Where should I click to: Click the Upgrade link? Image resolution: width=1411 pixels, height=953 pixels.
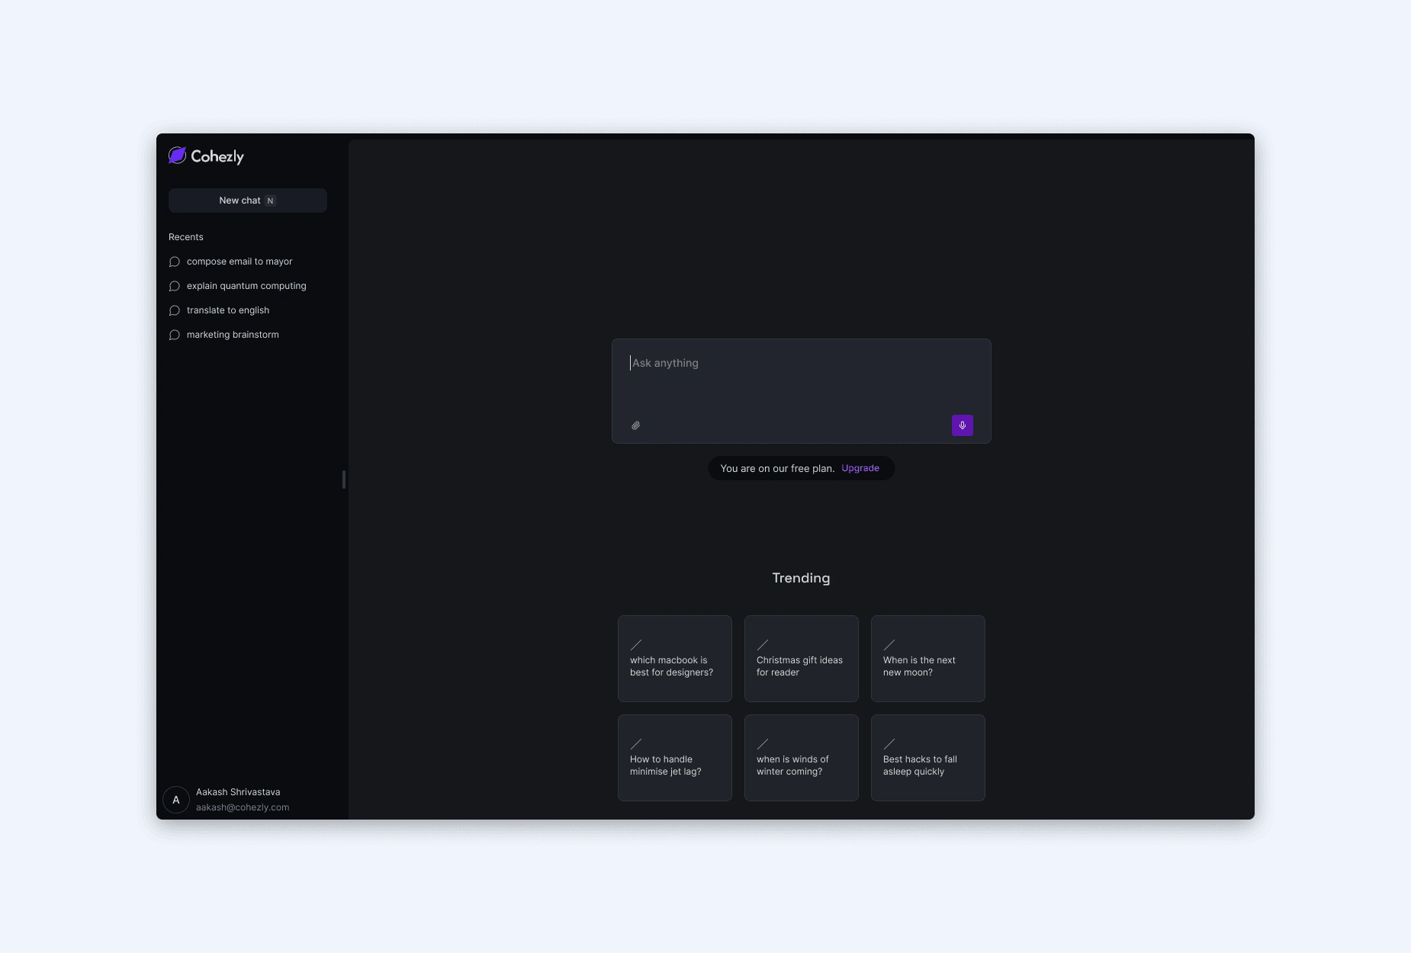(x=860, y=468)
